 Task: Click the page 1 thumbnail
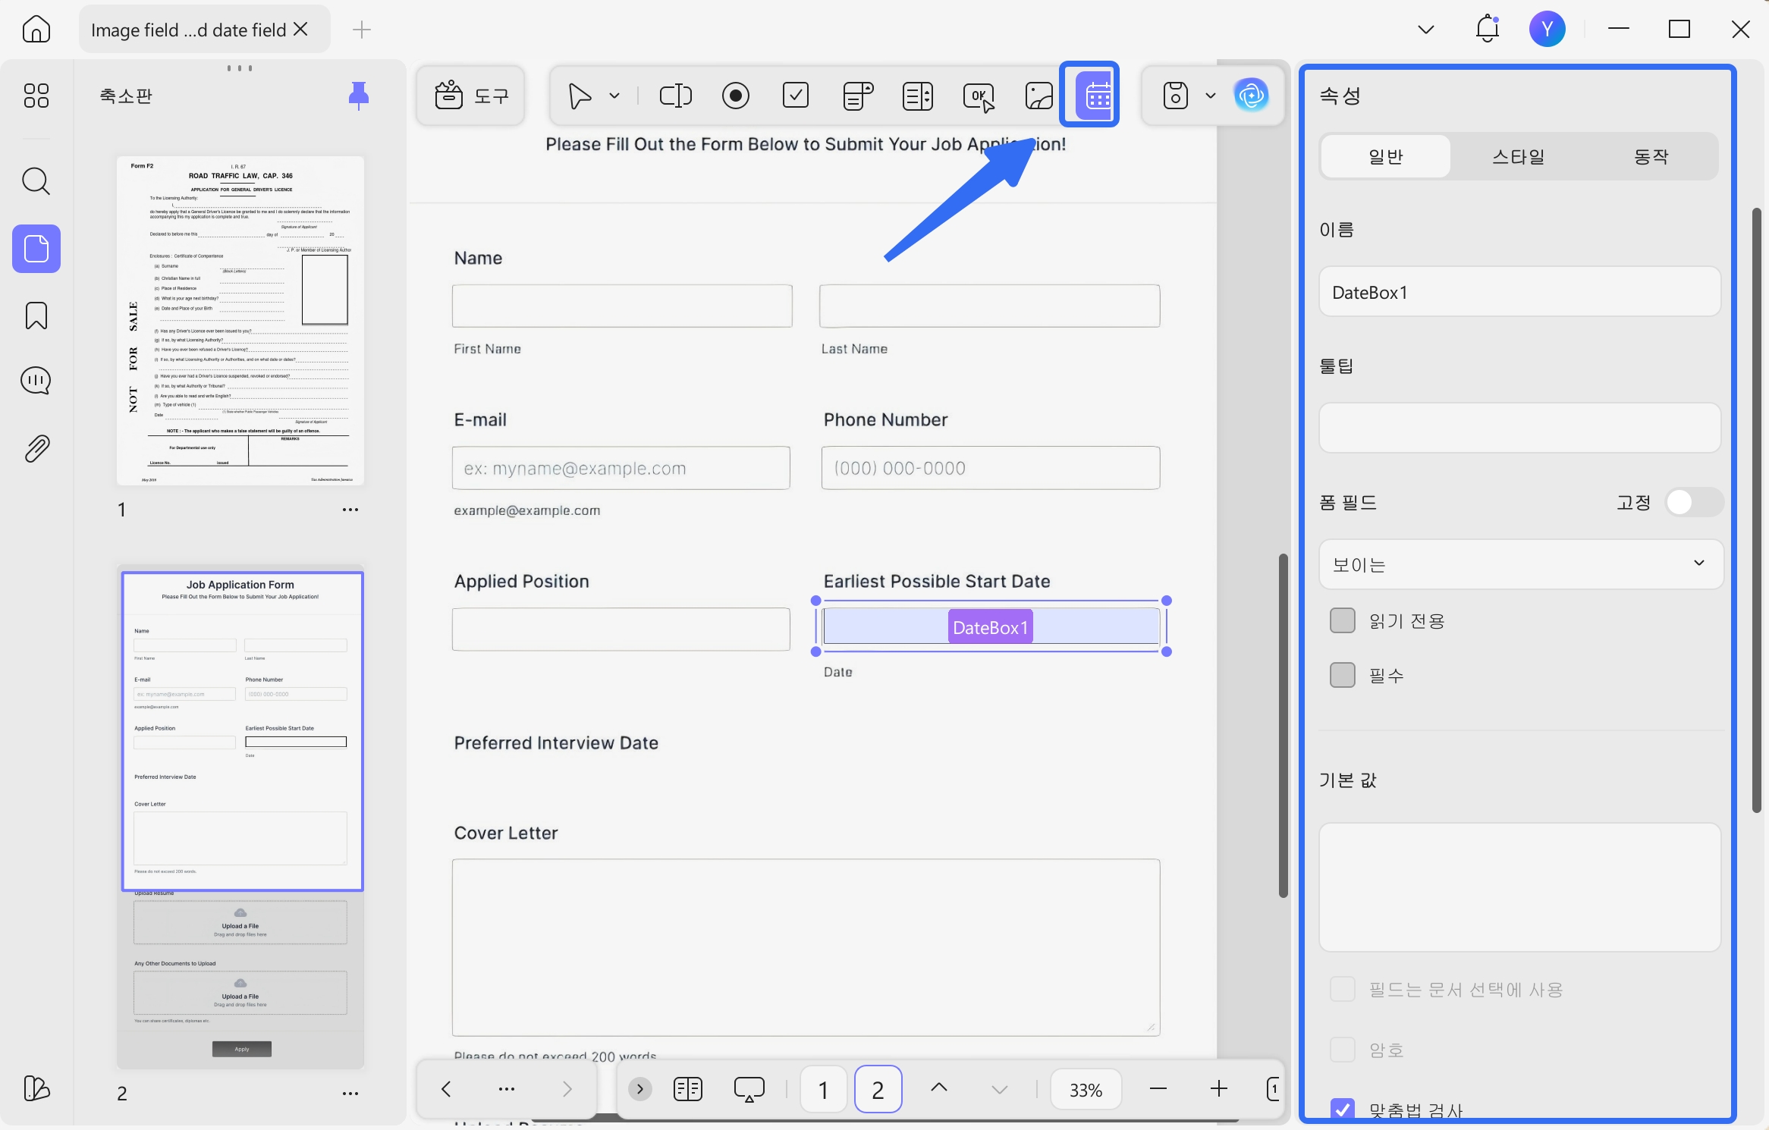click(x=240, y=320)
